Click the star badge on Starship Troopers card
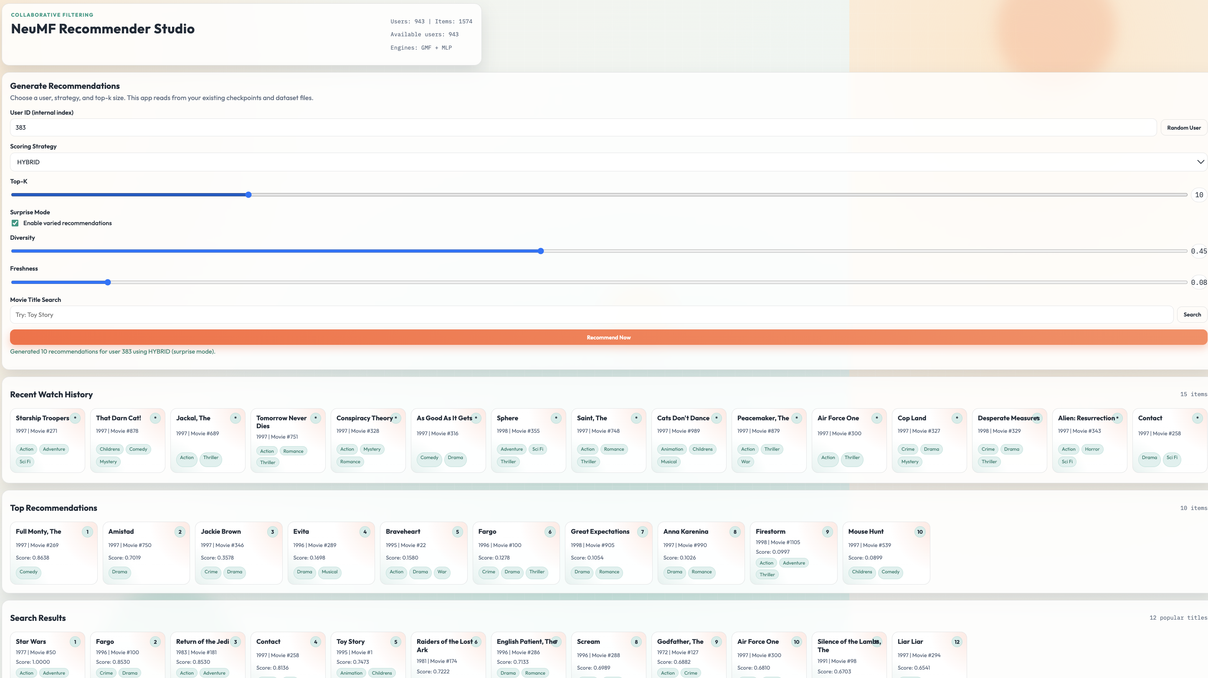 [75, 418]
